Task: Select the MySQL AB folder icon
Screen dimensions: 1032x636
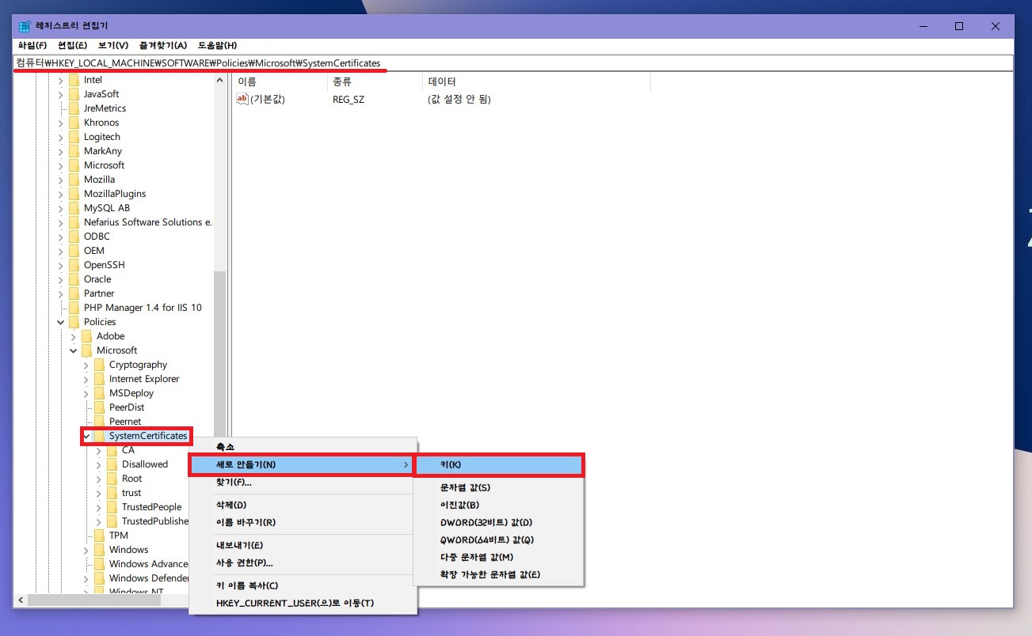Action: point(74,208)
